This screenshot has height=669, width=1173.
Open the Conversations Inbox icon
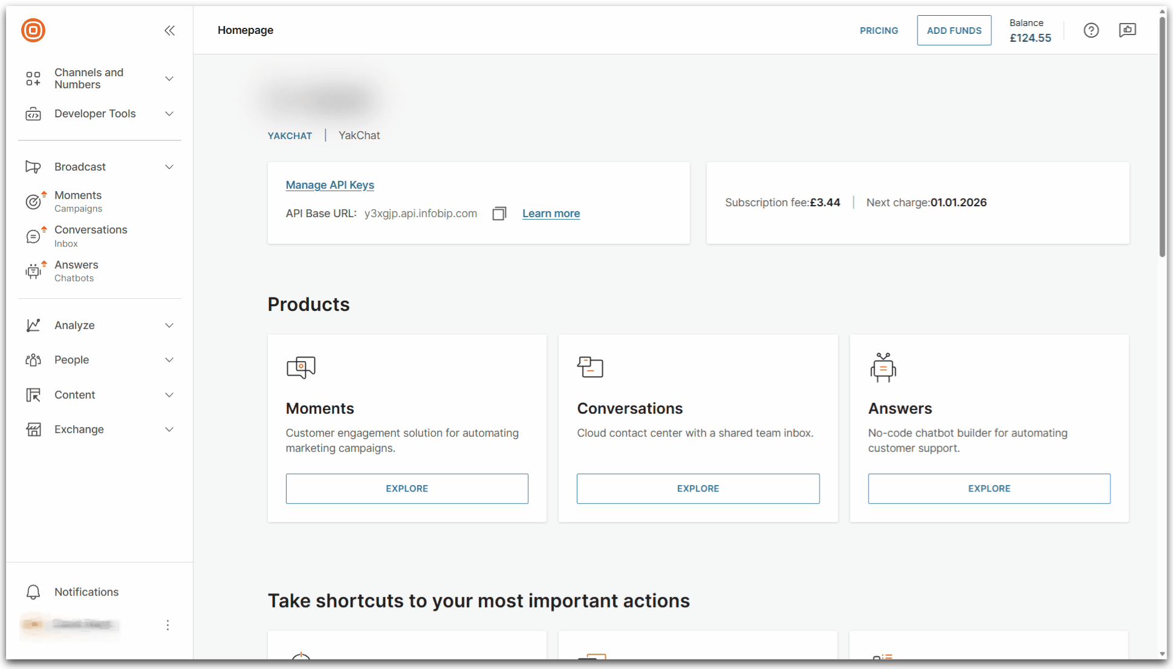coord(33,236)
